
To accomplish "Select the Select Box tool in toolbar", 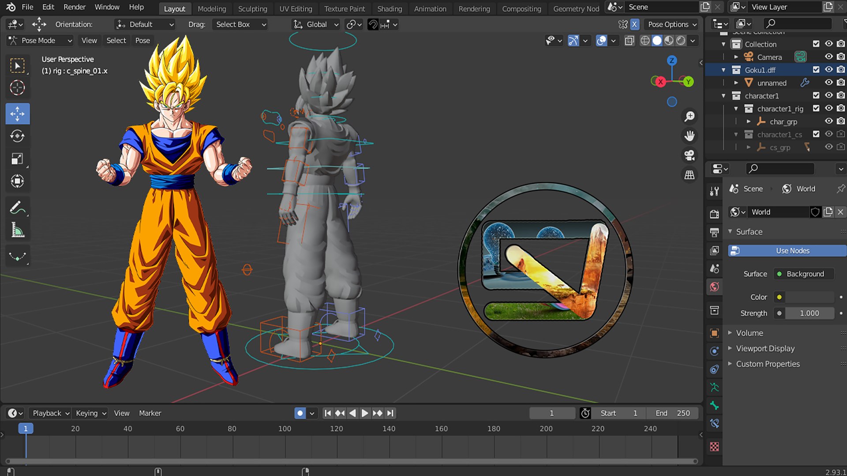I will click(17, 66).
